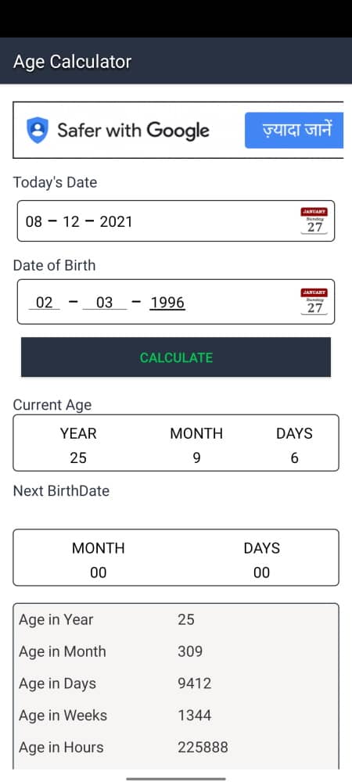The width and height of the screenshot is (352, 782).
Task: Open calendar picker for Date of Birth
Action: point(314,301)
